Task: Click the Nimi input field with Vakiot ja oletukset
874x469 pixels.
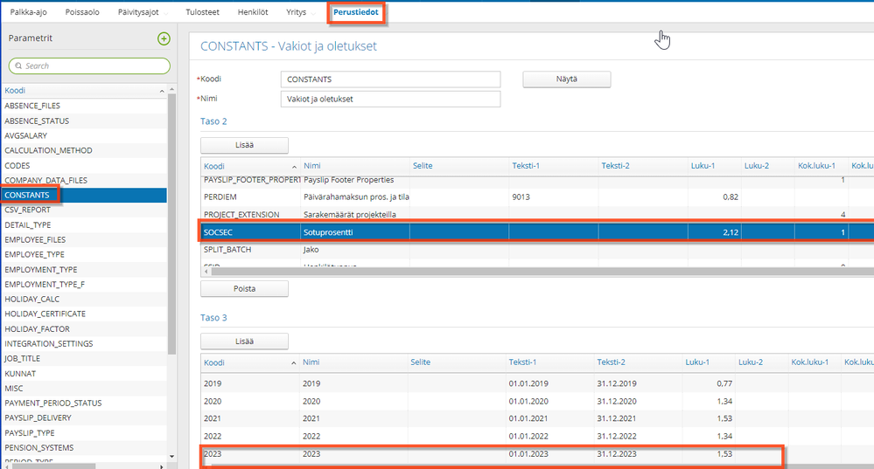Action: (x=390, y=99)
